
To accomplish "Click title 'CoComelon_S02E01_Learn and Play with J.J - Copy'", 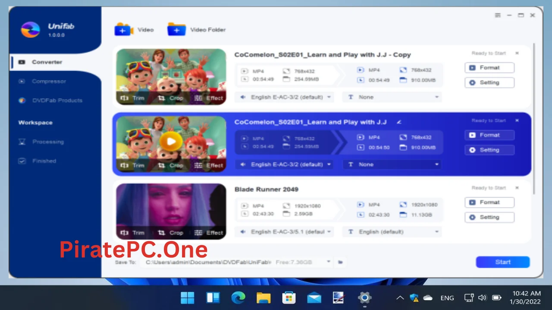I will (323, 55).
